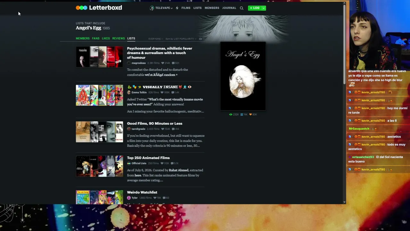Open the Angel's Egg poster

pyautogui.click(x=243, y=76)
